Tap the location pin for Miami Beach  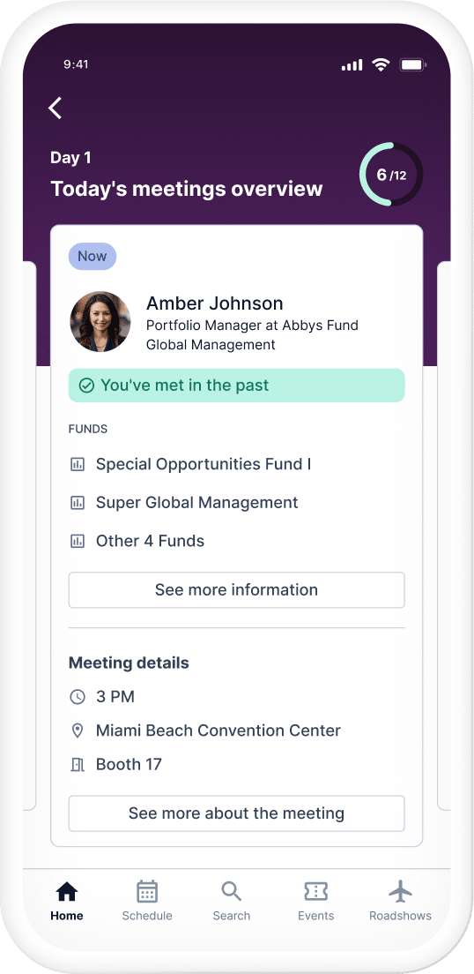pyautogui.click(x=77, y=730)
